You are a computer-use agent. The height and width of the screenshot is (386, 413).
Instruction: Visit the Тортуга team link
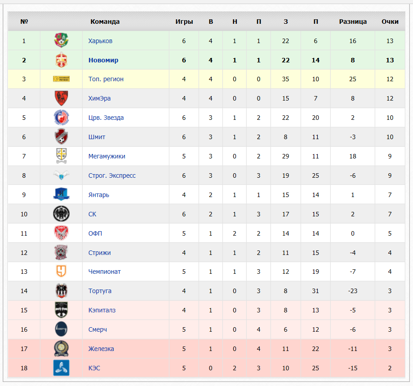coord(100,291)
